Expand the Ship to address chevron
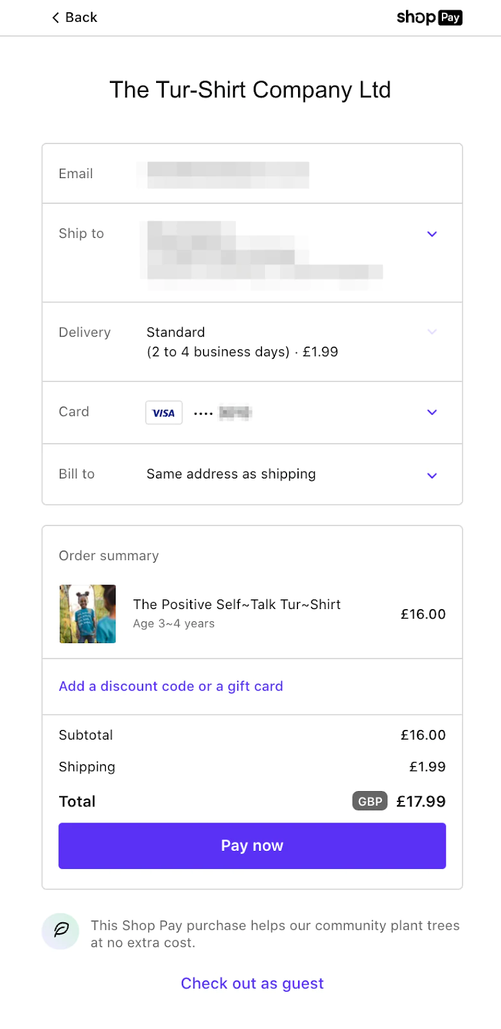The width and height of the screenshot is (501, 1029). (x=432, y=234)
